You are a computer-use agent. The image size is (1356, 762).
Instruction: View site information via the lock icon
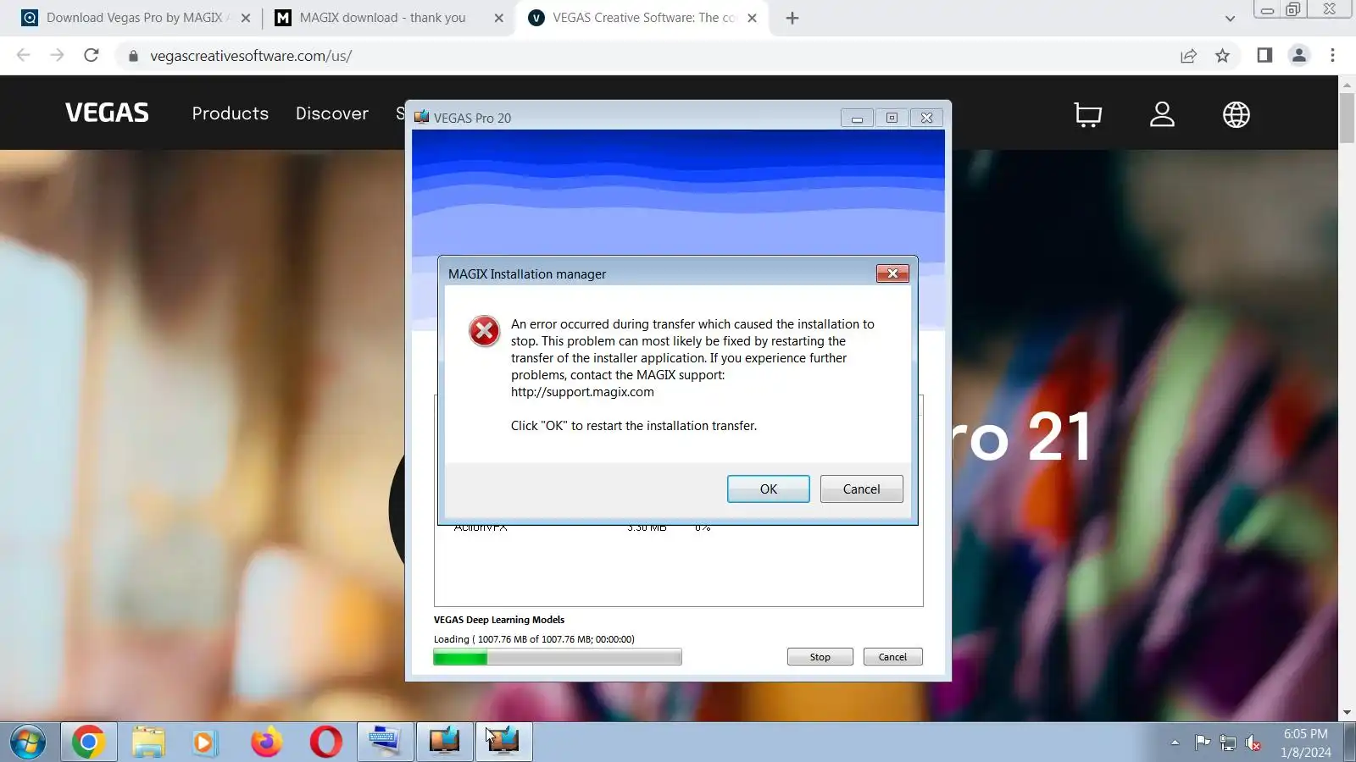click(133, 56)
